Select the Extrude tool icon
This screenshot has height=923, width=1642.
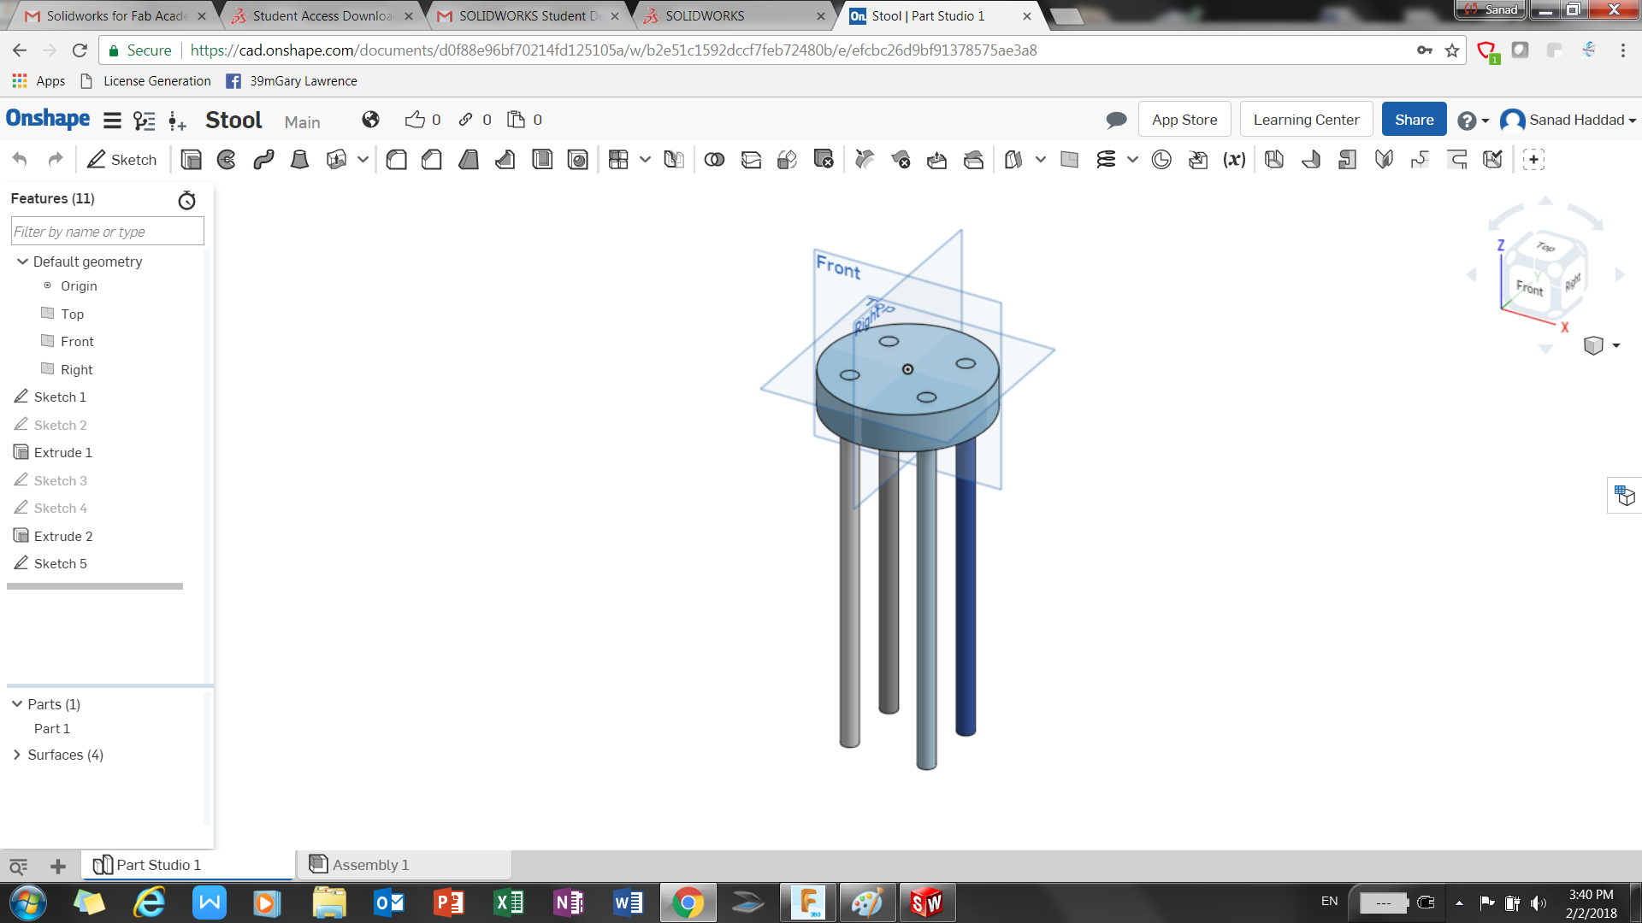(x=192, y=160)
